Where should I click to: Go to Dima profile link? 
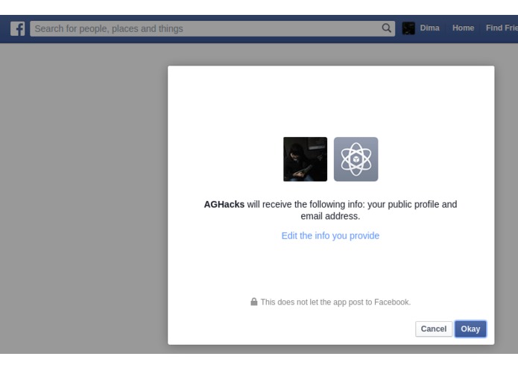429,28
